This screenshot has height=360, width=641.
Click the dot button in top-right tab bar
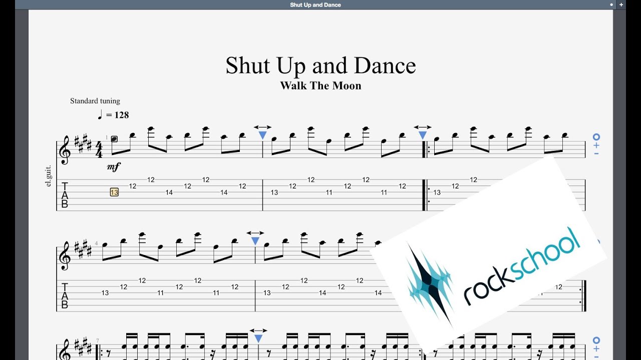611,4
